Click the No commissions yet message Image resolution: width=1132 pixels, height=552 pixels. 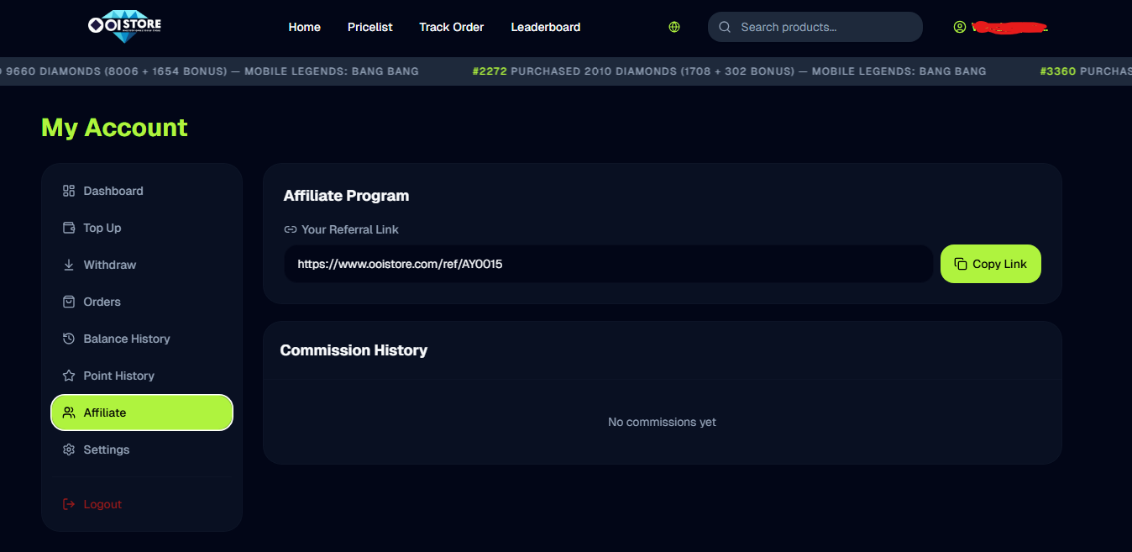(662, 422)
